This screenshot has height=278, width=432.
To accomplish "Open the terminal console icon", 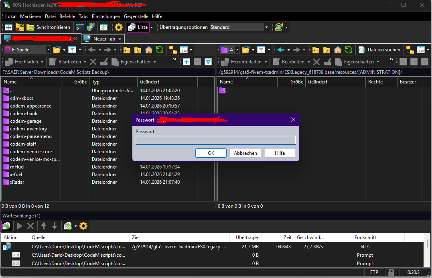I will pos(80,27).
